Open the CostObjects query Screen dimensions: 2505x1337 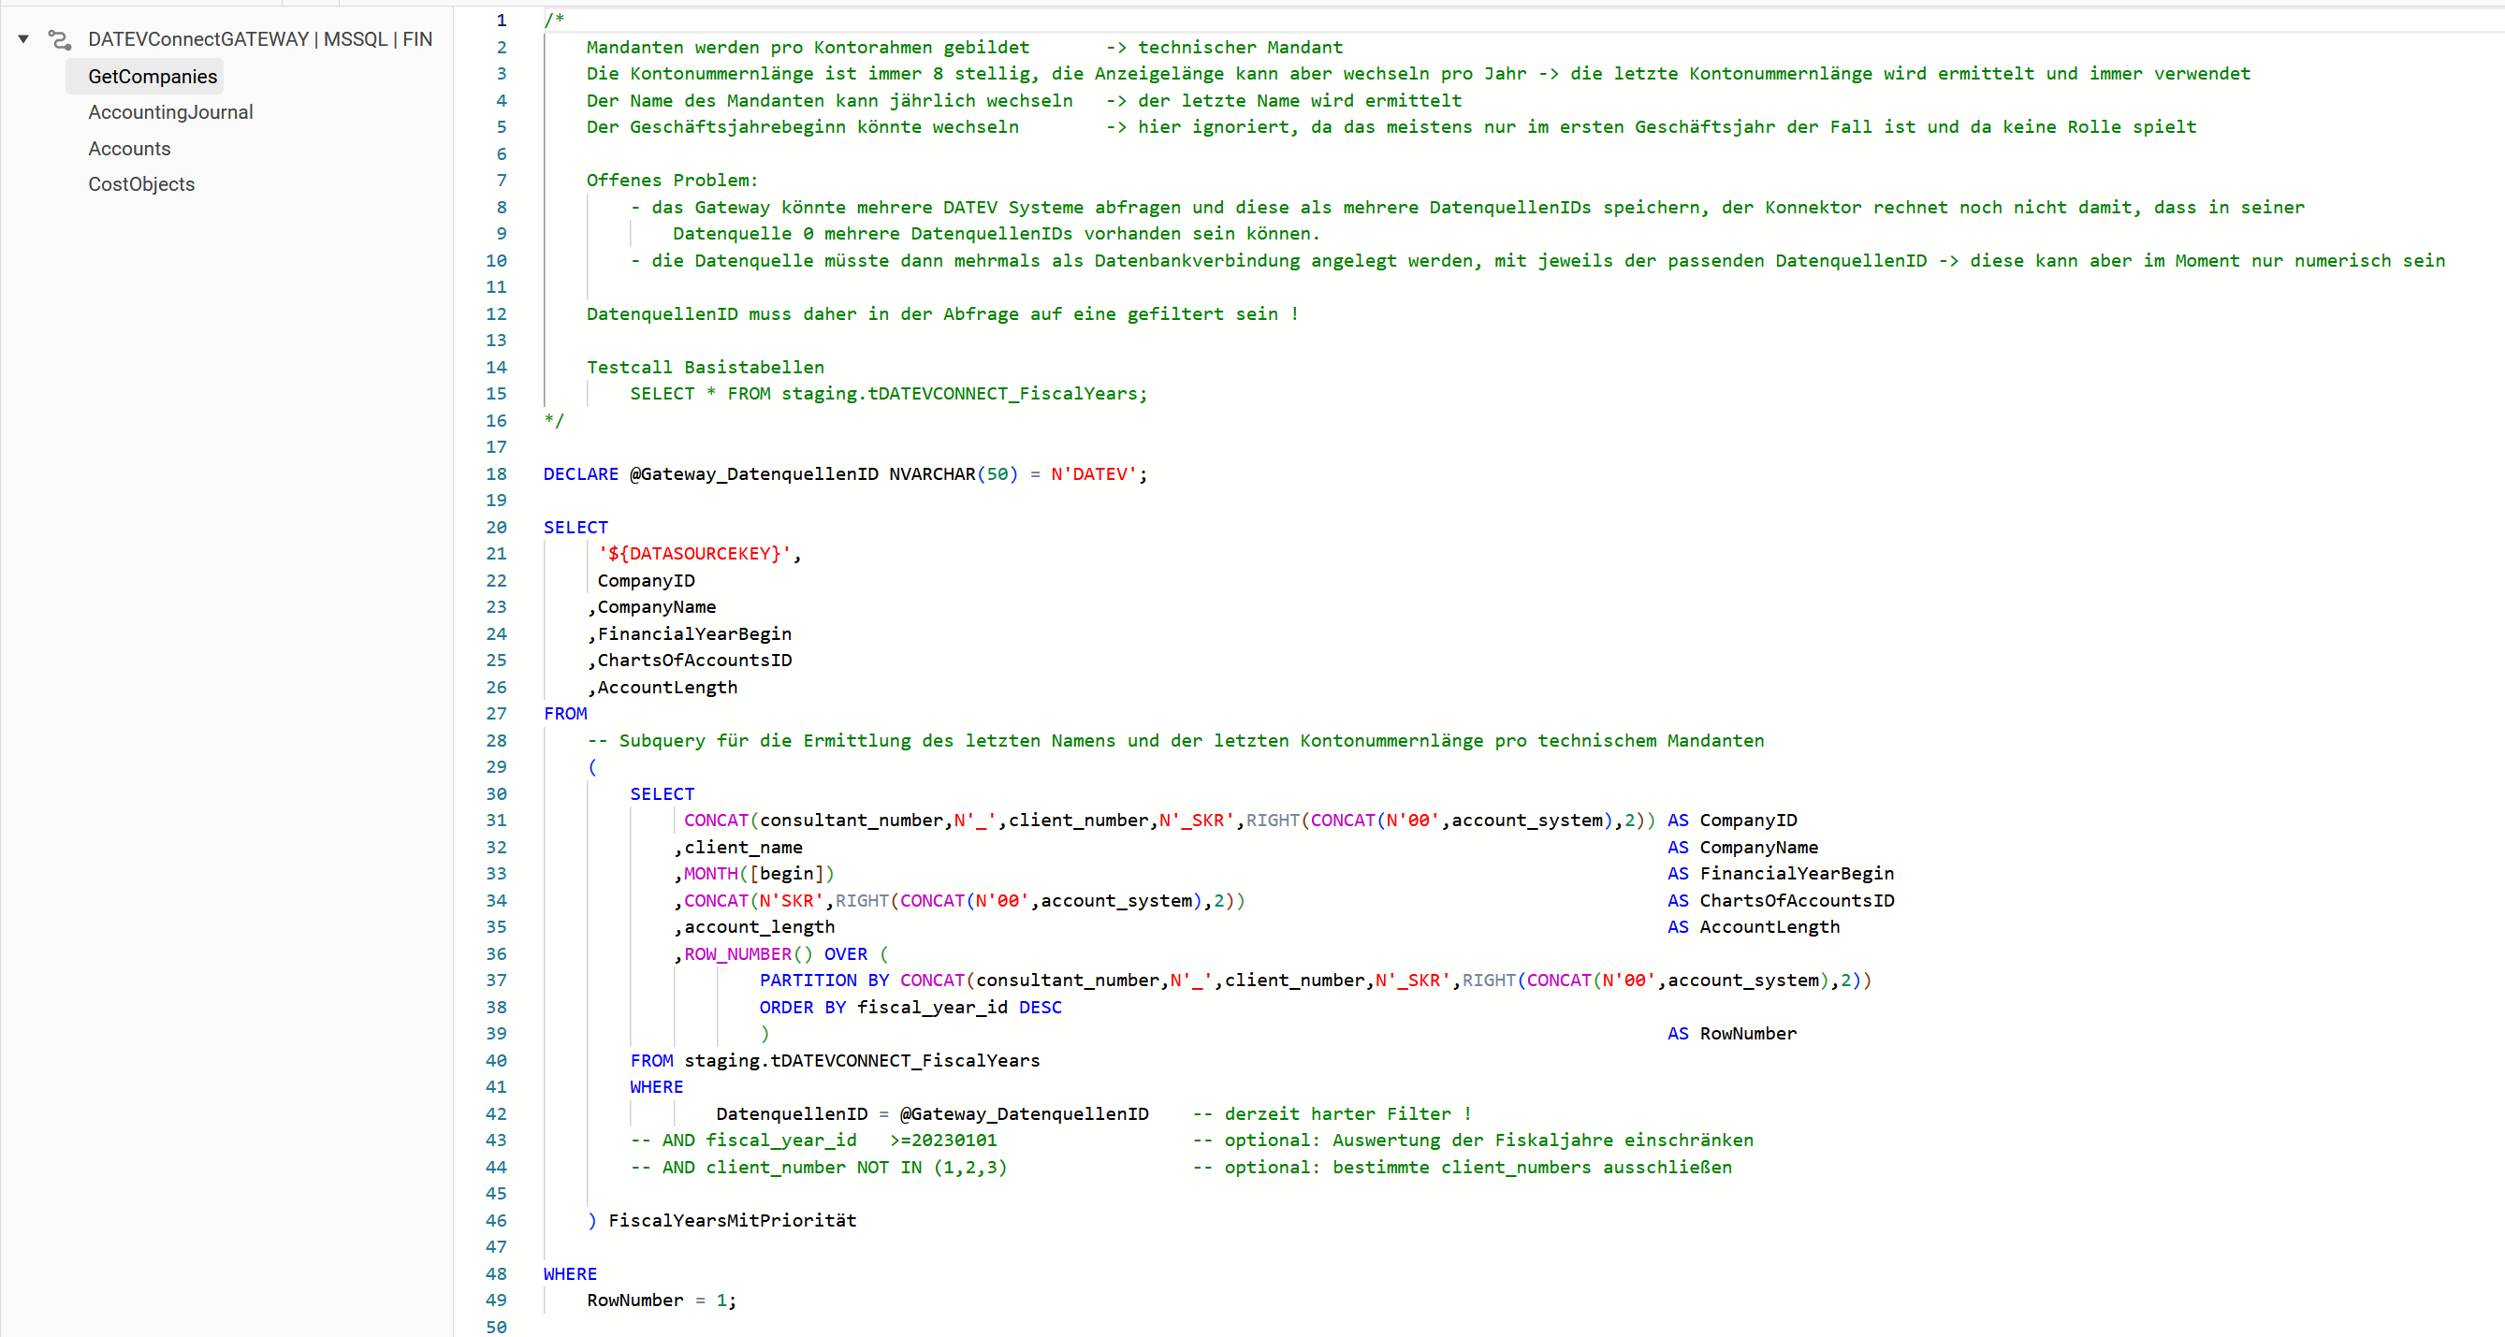[x=141, y=183]
